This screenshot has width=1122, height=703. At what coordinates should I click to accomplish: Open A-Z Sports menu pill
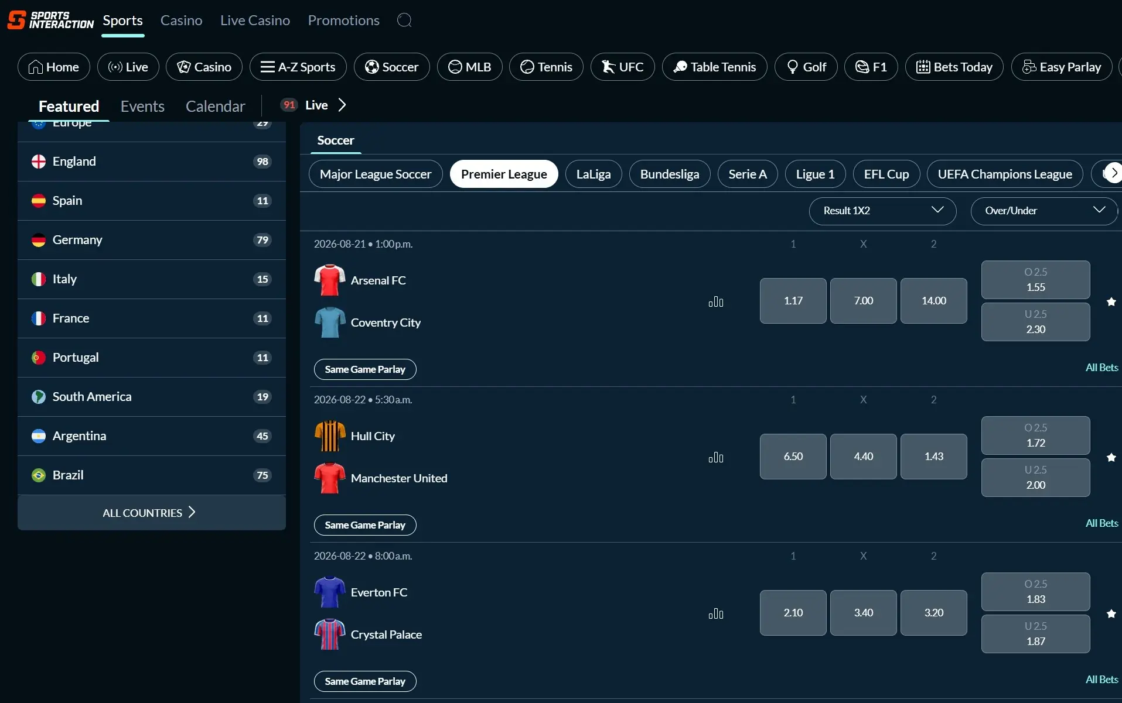click(x=298, y=67)
